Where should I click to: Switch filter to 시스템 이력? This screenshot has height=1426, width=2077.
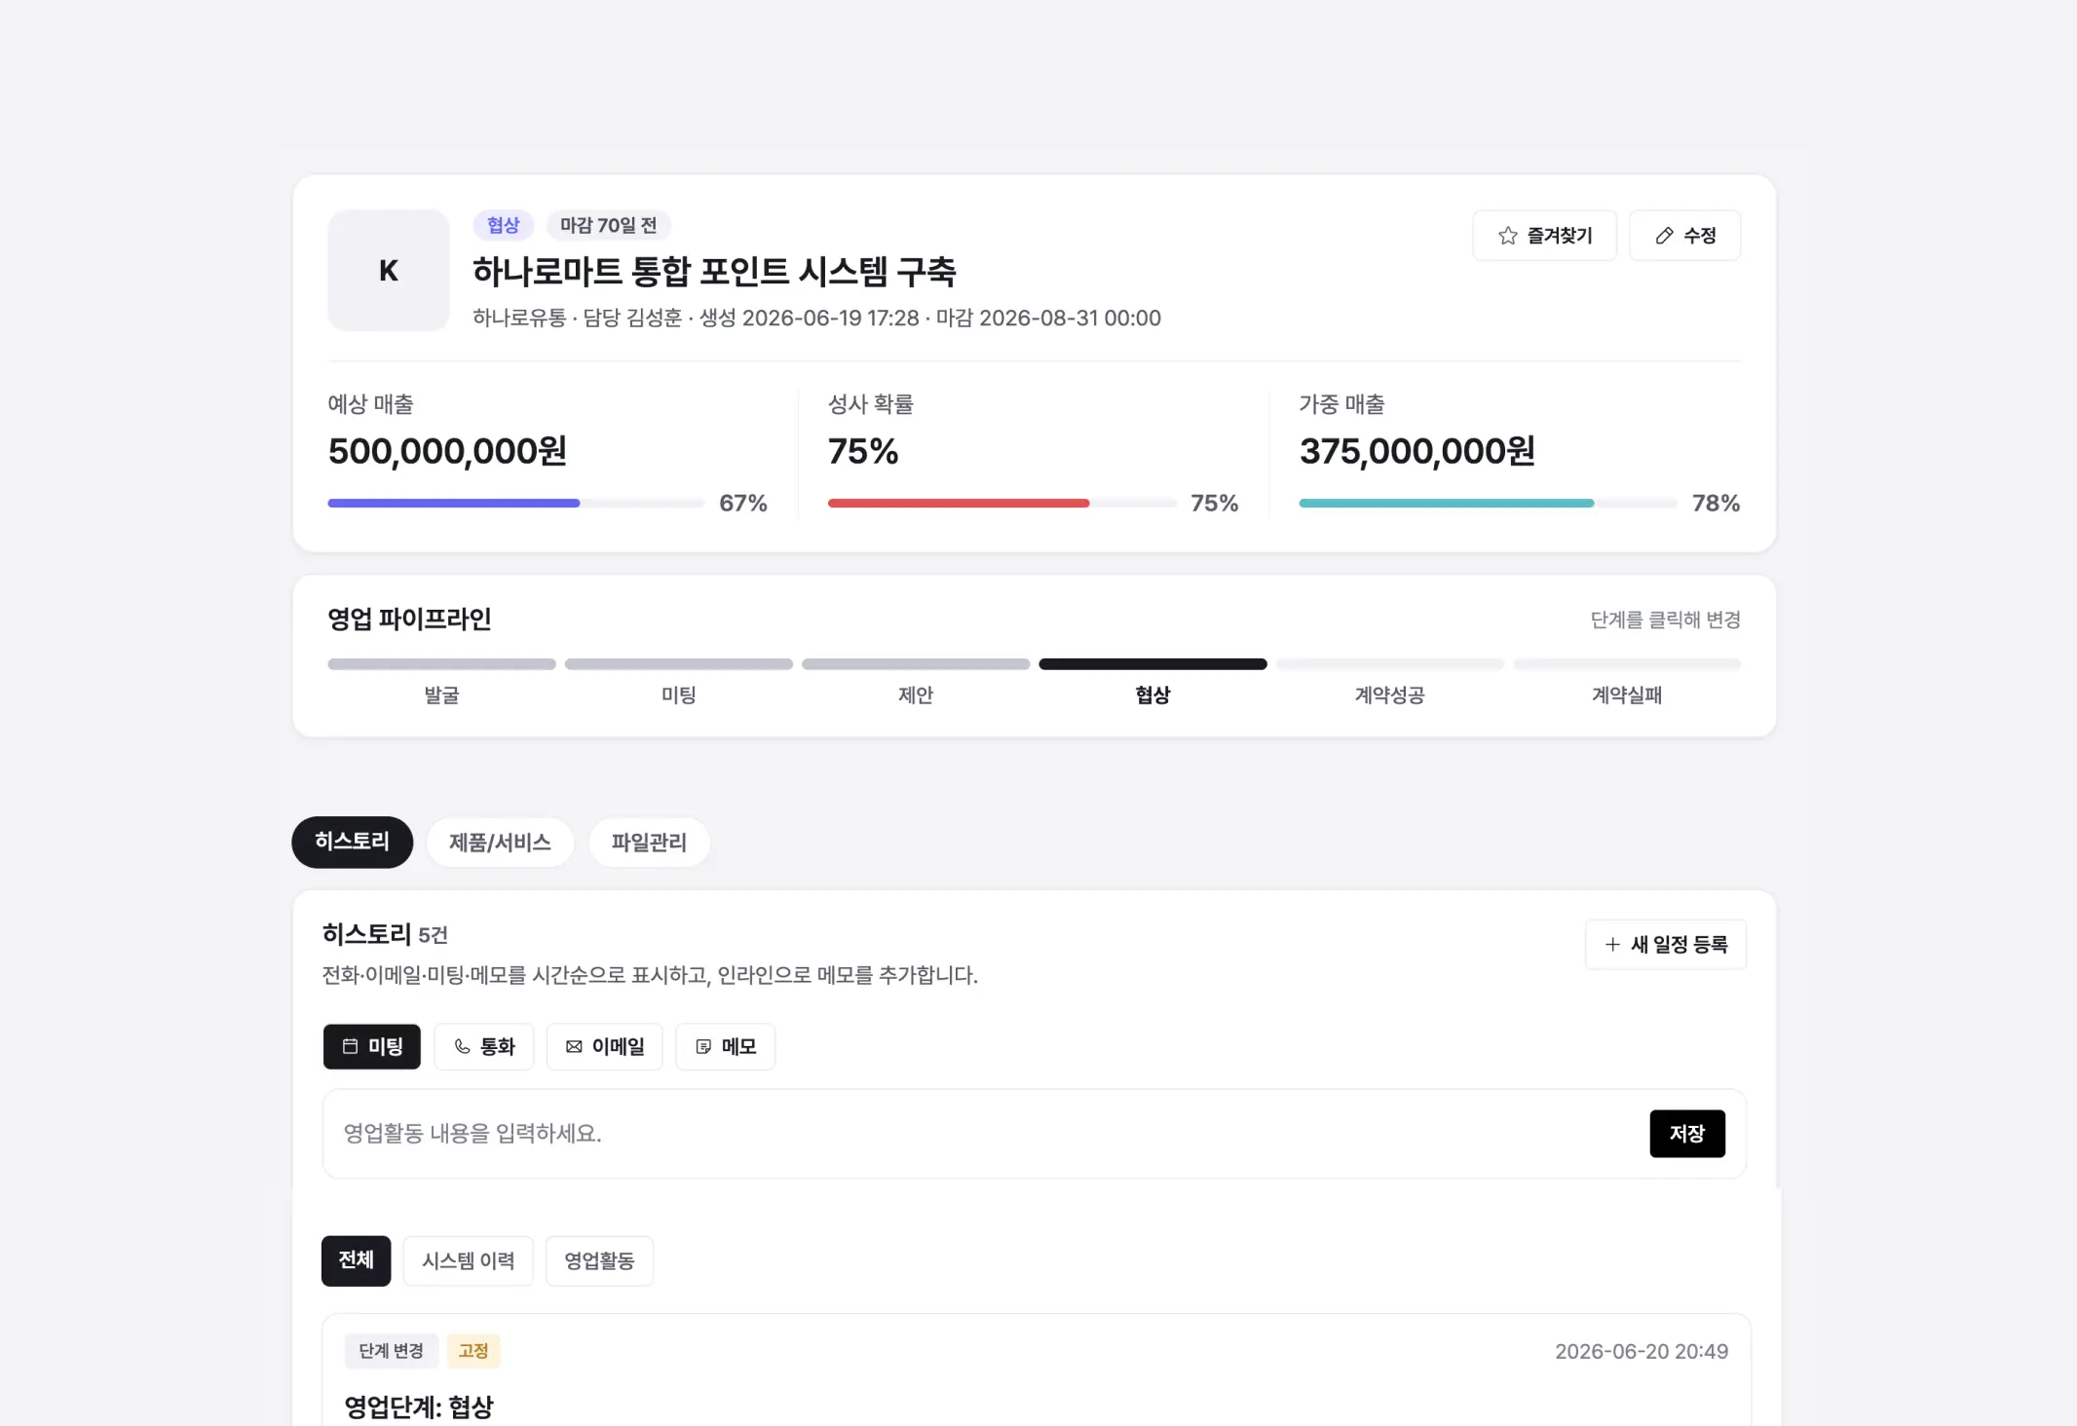tap(469, 1260)
